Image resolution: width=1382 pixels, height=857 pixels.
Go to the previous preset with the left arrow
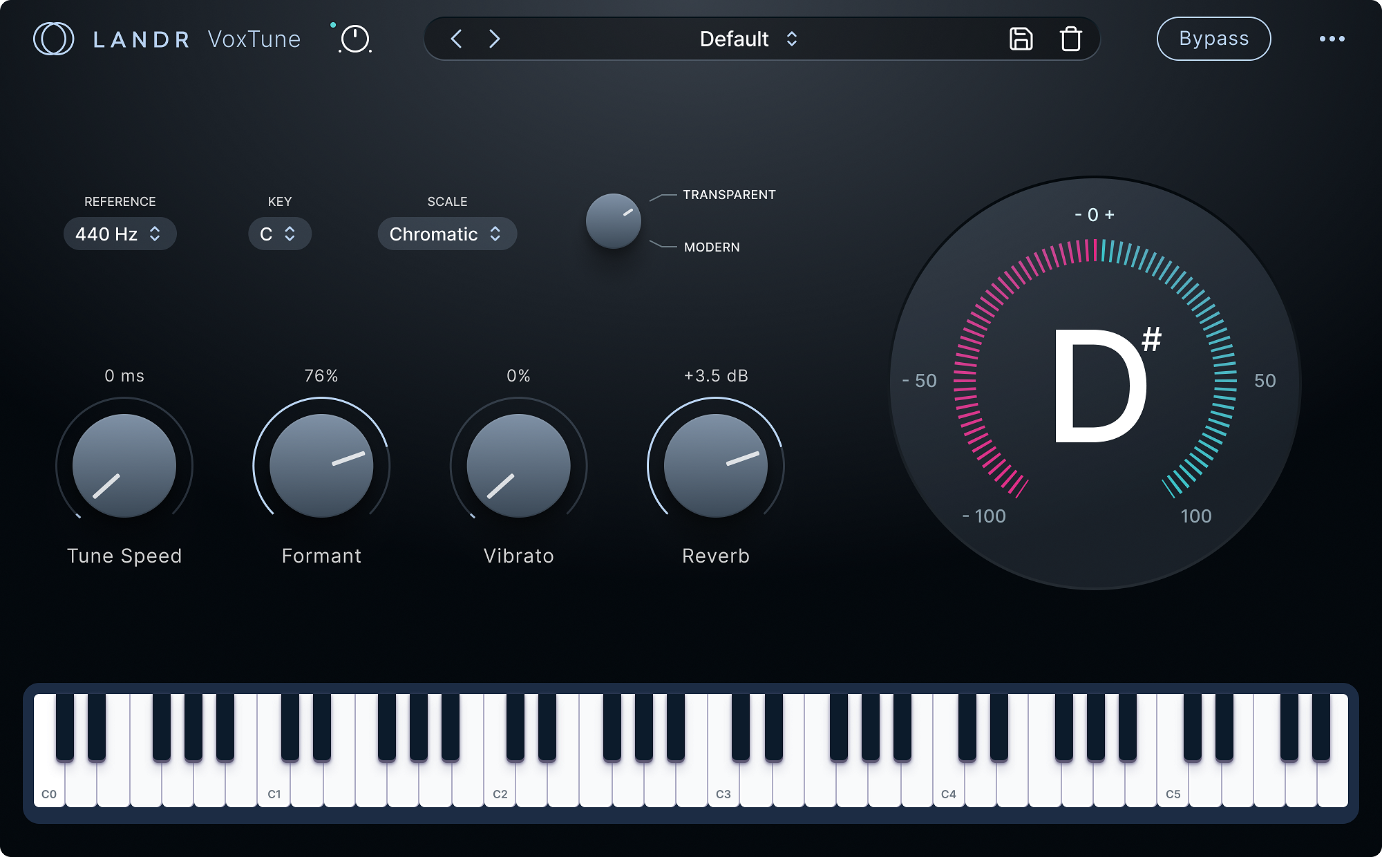click(x=456, y=39)
